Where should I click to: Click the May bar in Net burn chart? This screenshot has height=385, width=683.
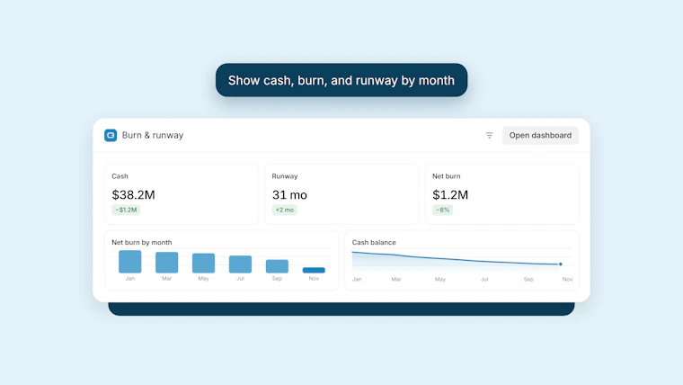click(x=203, y=263)
